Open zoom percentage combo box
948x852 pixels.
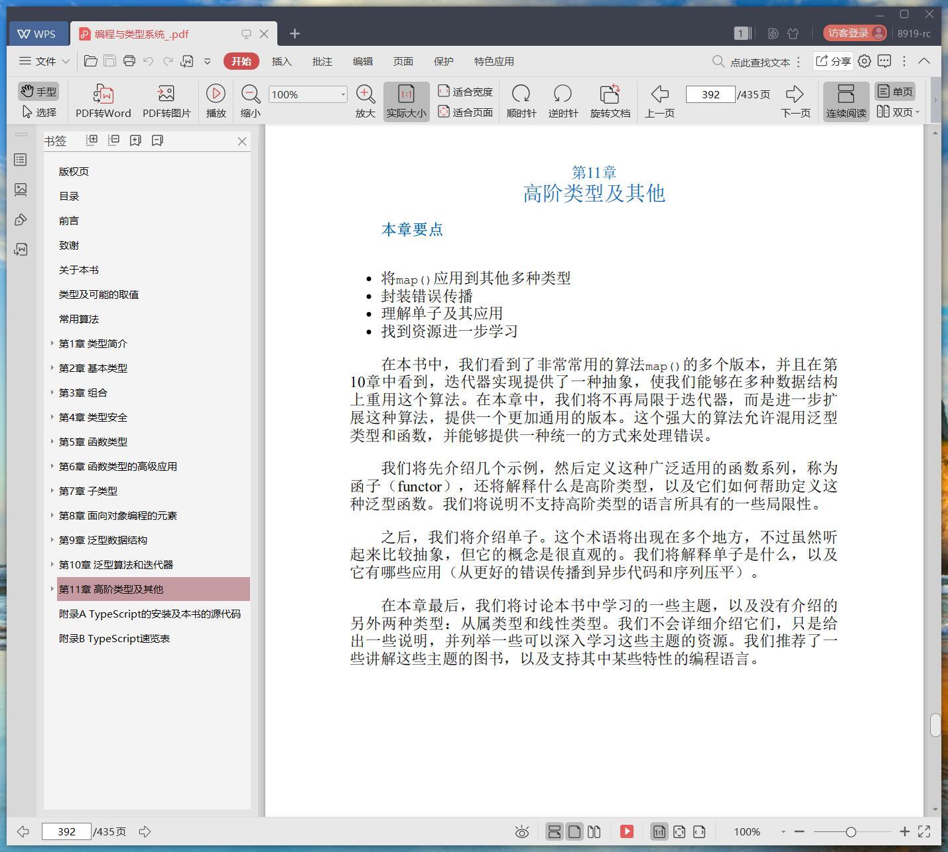click(x=308, y=94)
